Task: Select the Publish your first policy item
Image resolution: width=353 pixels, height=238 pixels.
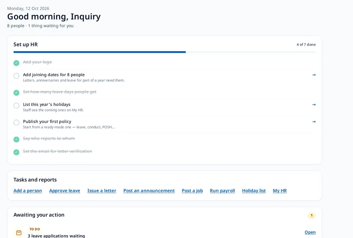Action: click(165, 124)
